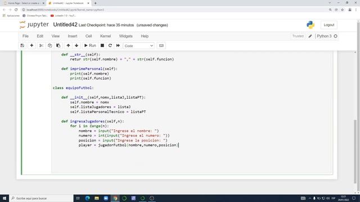Image resolution: width=360 pixels, height=202 pixels.
Task: Open the Kernel menu
Action: point(106,36)
